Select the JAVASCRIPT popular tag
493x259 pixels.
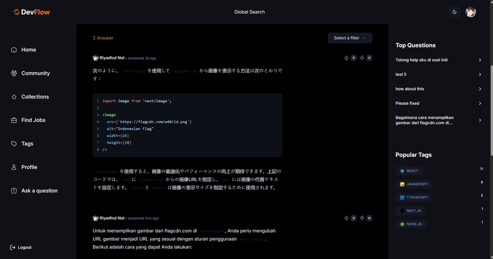(414, 184)
